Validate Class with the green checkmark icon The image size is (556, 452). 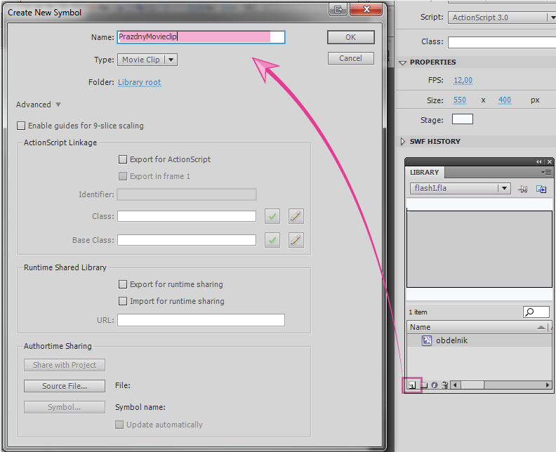(272, 216)
